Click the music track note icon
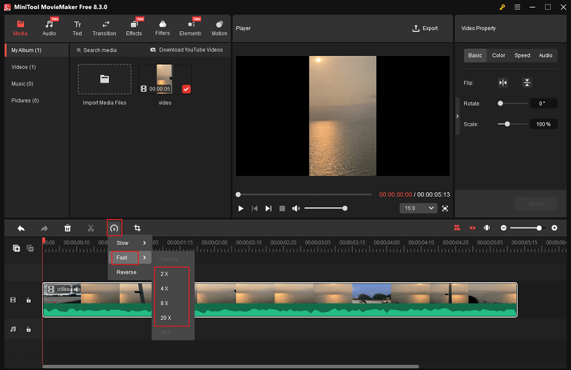Image resolution: width=571 pixels, height=370 pixels. [13, 329]
